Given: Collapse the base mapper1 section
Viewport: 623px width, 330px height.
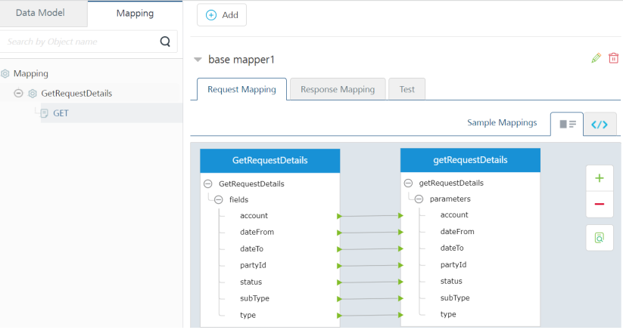Looking at the screenshot, I should pos(198,59).
